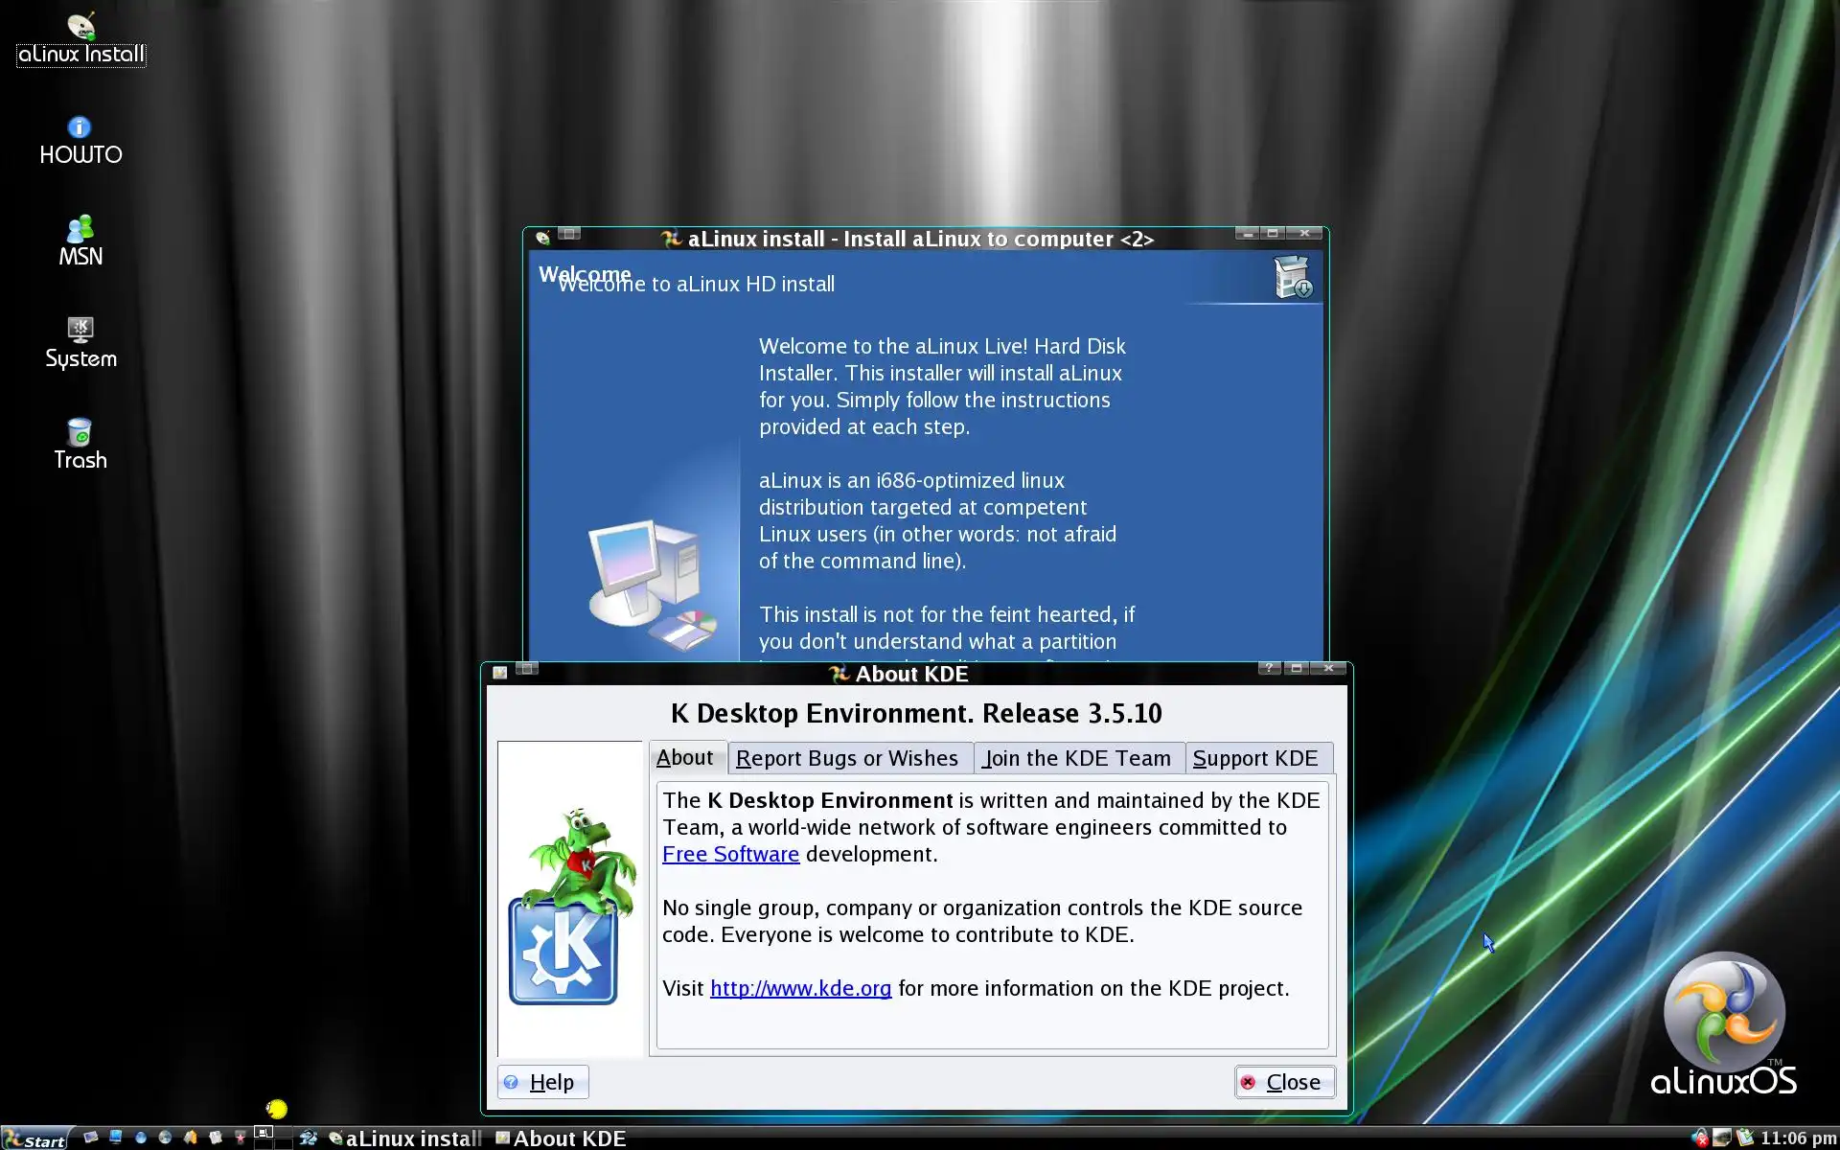Switch to Join the KDE Team tab
This screenshot has width=1840, height=1150.
point(1076,758)
